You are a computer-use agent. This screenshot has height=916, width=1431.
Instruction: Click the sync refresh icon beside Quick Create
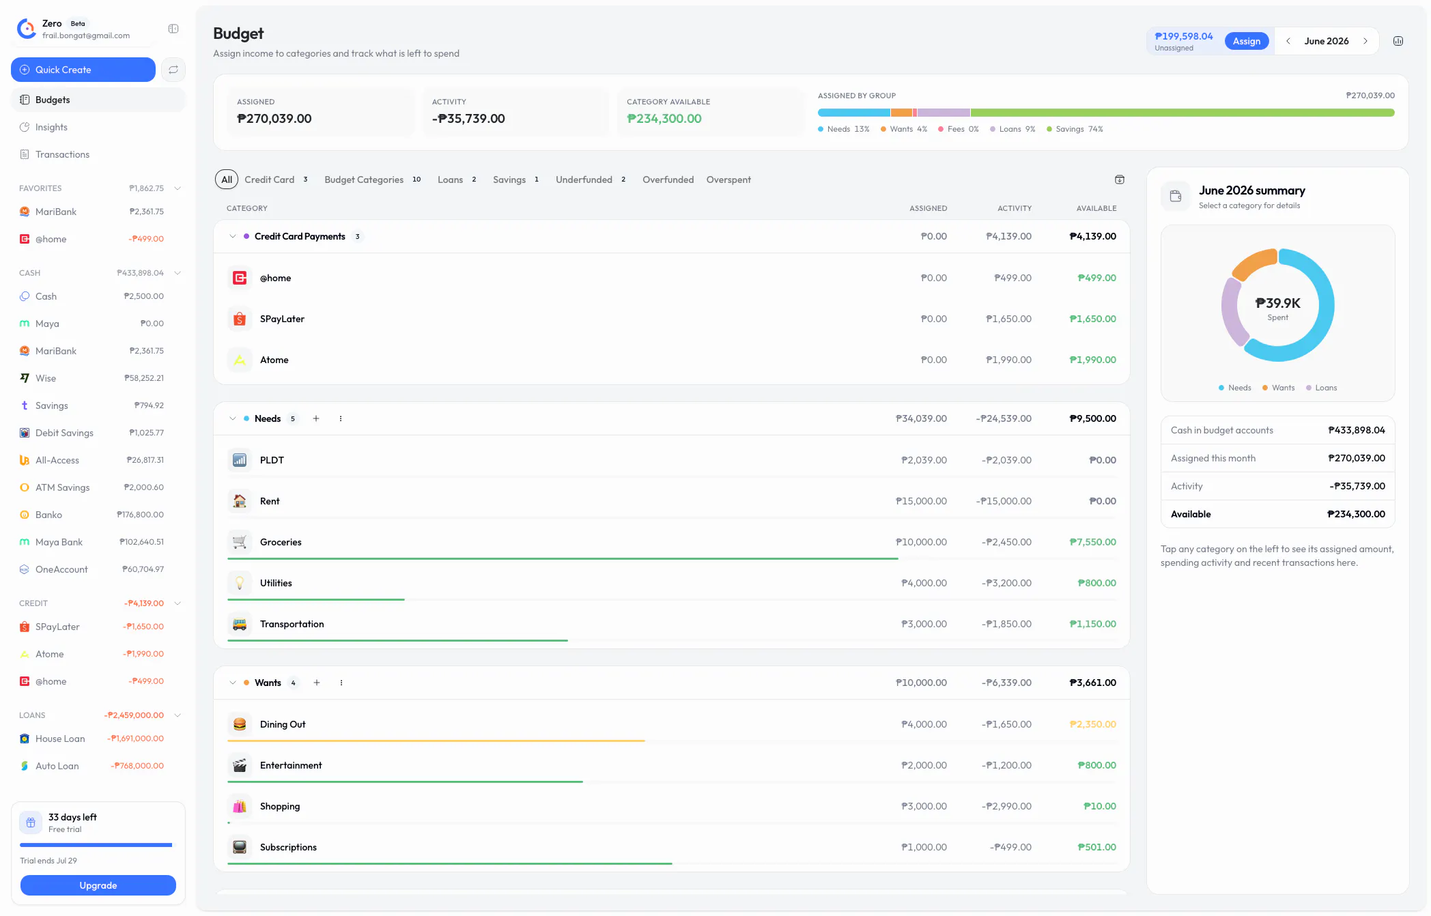click(173, 70)
